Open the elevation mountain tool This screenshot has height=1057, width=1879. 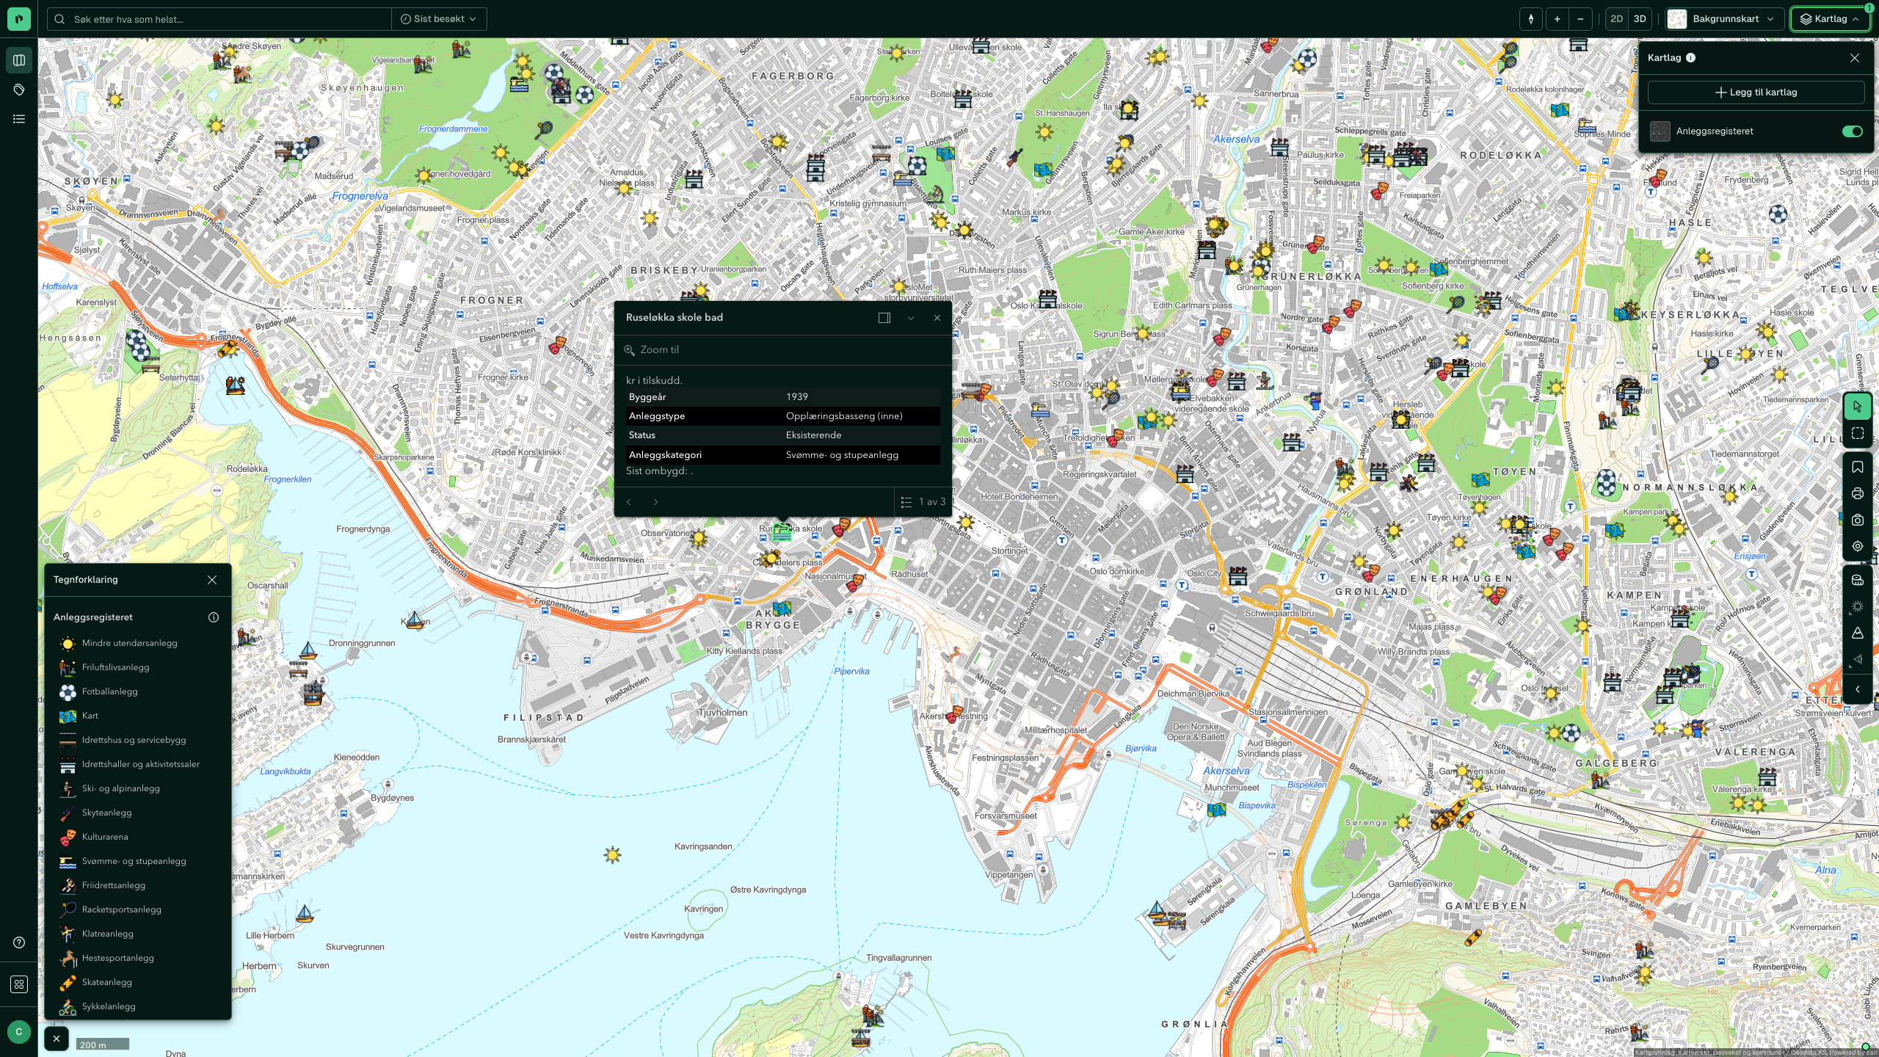(x=1858, y=633)
